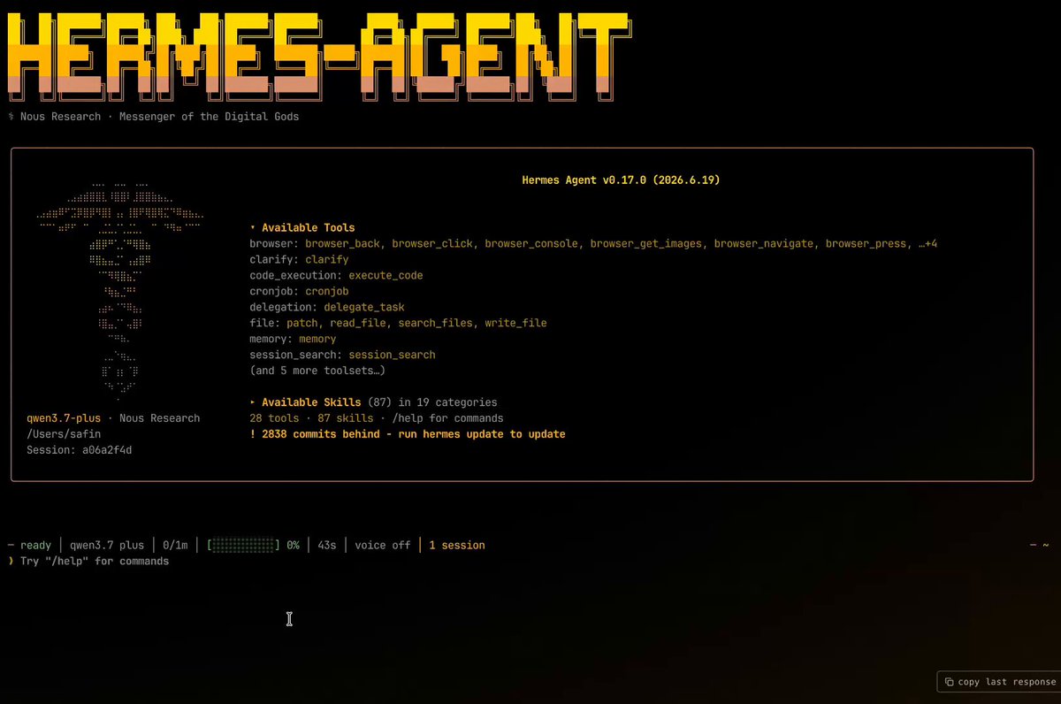The height and width of the screenshot is (704, 1061).
Task: Click the 'ready' status indicator
Action: tap(35, 546)
